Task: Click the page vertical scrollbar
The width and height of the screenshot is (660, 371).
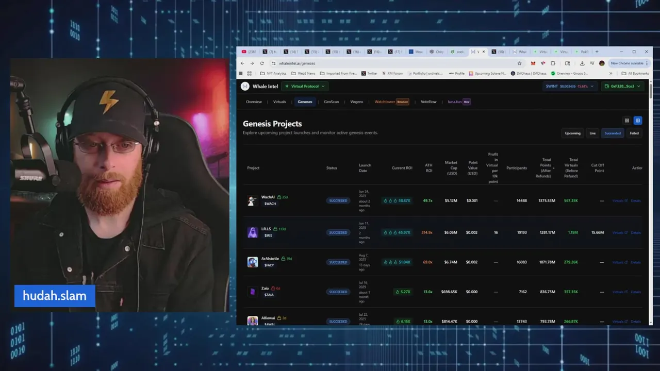Action: [651, 91]
